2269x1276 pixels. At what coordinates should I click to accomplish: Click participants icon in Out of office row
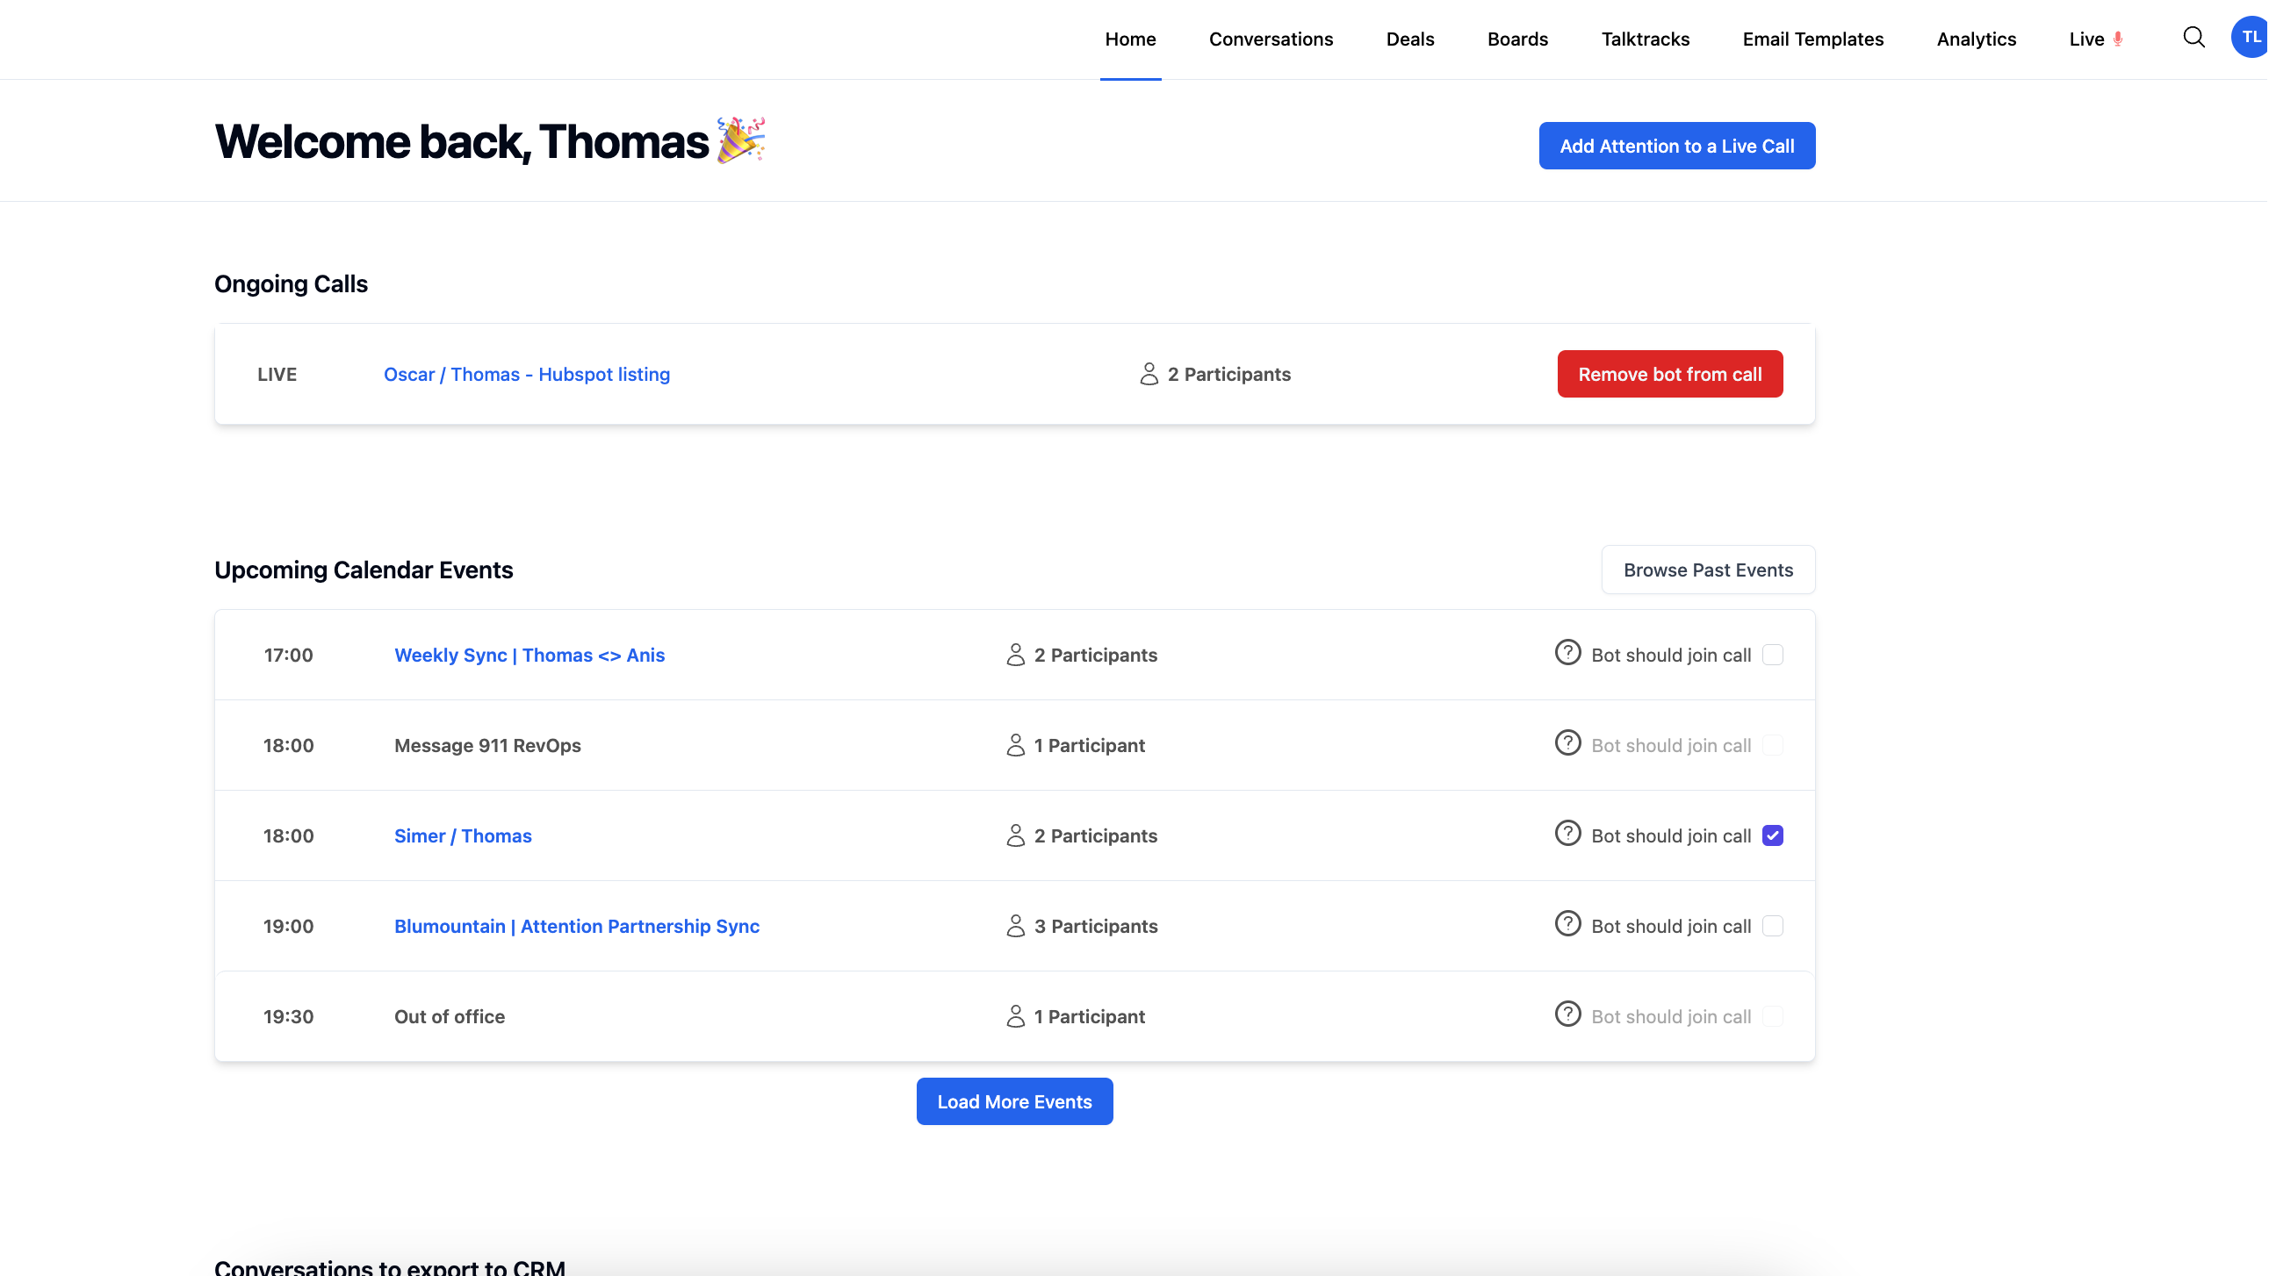(x=1016, y=1017)
